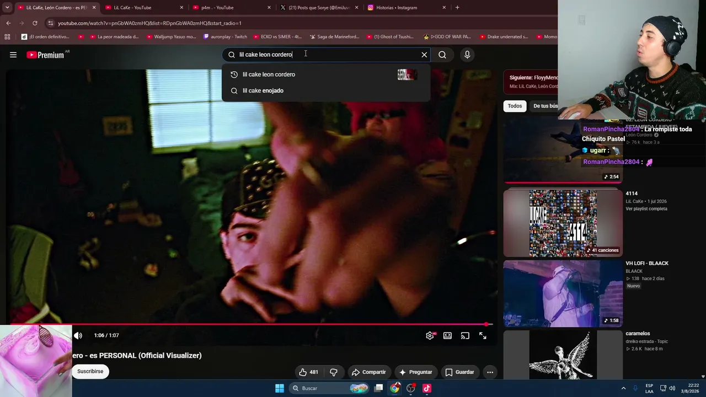Open the YouTube guide hamburger menu

pyautogui.click(x=13, y=55)
